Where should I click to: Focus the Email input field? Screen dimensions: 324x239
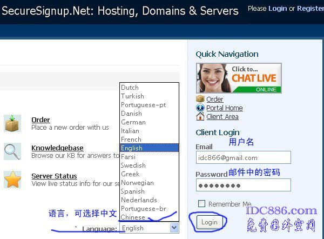click(x=243, y=157)
